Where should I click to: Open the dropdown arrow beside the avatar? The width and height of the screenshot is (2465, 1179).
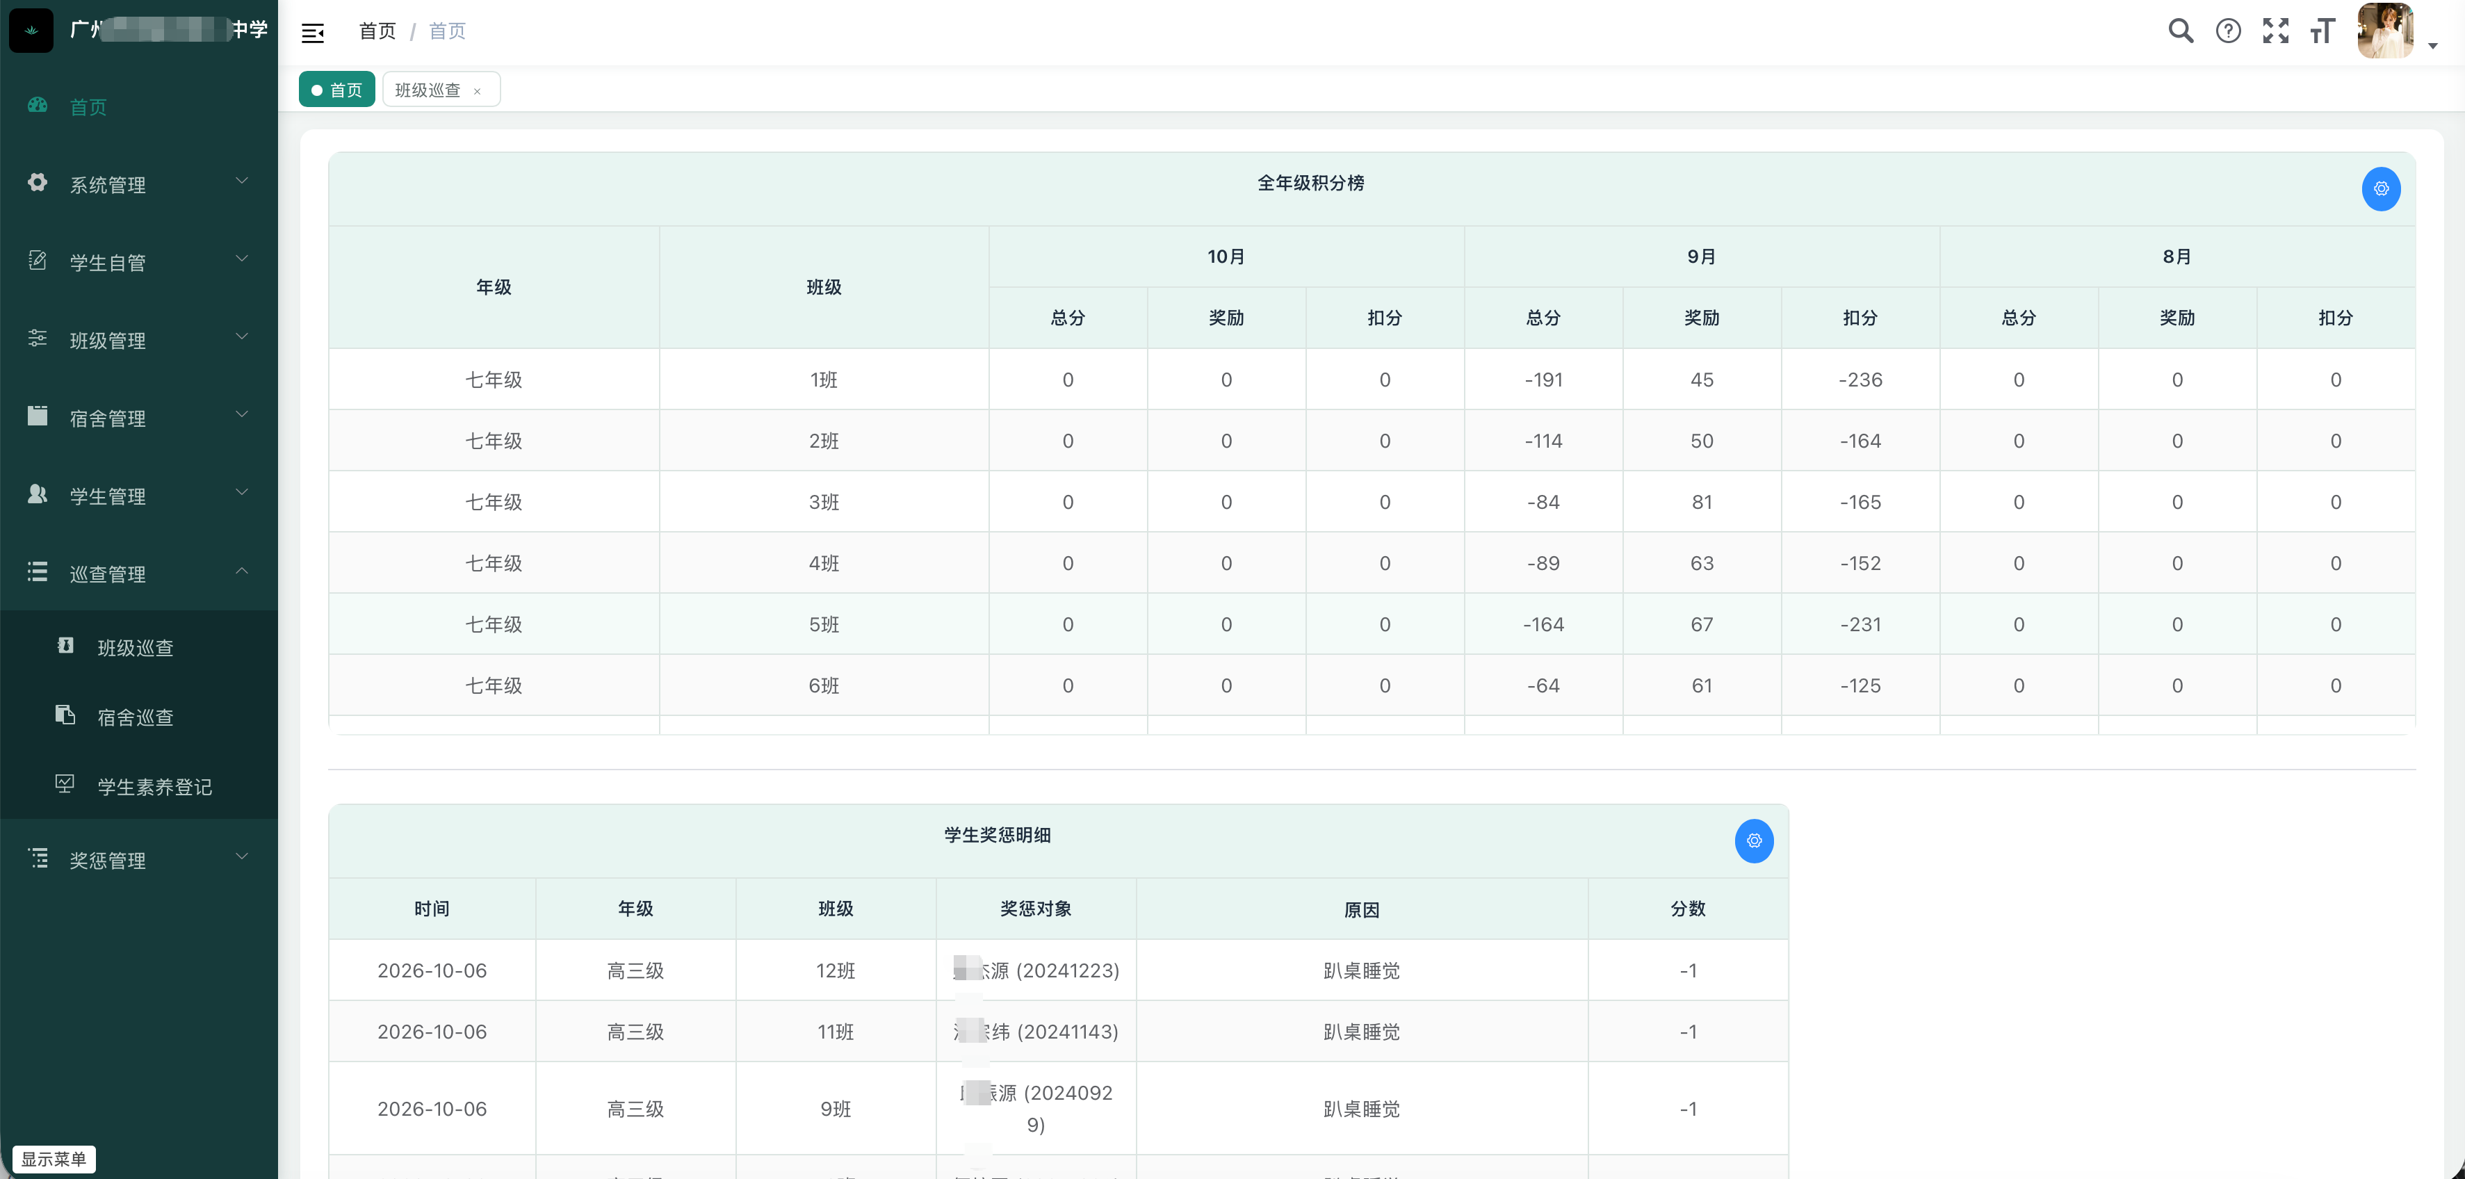(x=2432, y=45)
